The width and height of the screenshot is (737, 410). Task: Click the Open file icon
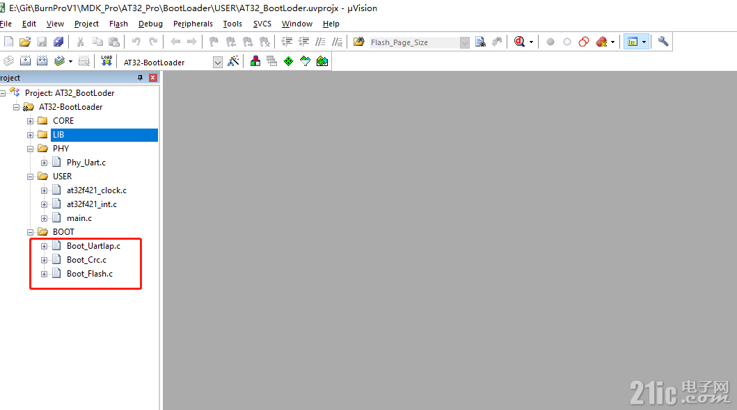pyautogui.click(x=25, y=42)
